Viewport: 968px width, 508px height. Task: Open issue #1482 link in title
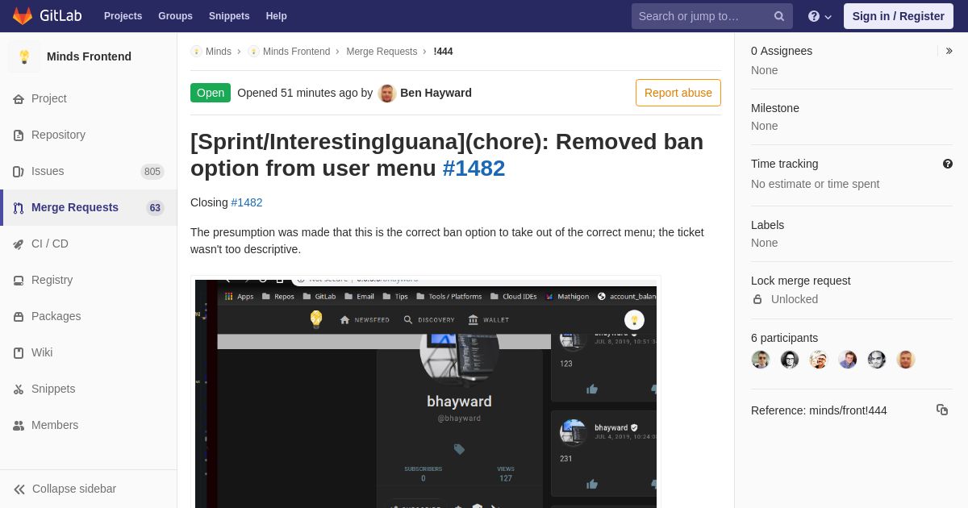point(474,168)
